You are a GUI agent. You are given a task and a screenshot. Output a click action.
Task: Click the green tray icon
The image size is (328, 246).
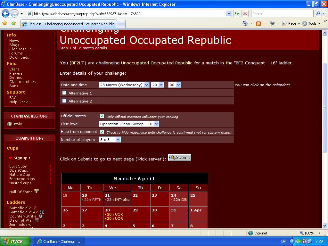click(298, 241)
